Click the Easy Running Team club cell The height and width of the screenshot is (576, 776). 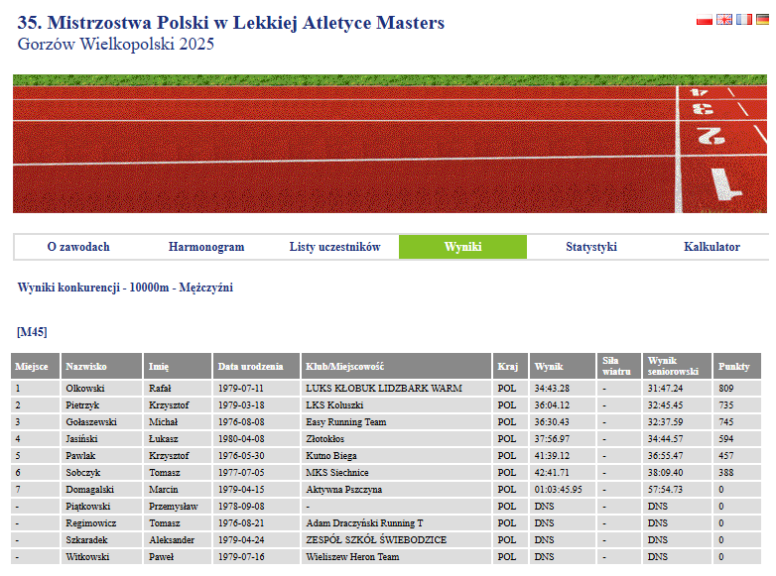[346, 422]
